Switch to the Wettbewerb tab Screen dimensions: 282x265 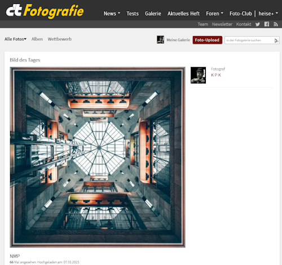point(60,39)
